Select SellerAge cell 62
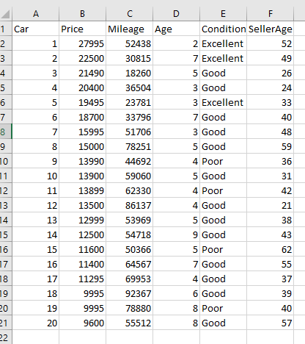Viewport: 305px width, 344px height. [x=271, y=249]
